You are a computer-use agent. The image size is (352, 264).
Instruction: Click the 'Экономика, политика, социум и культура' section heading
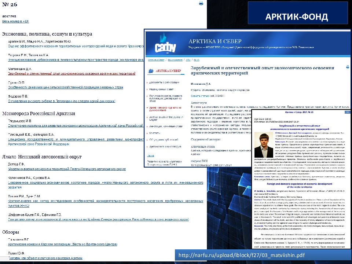pos(47,34)
